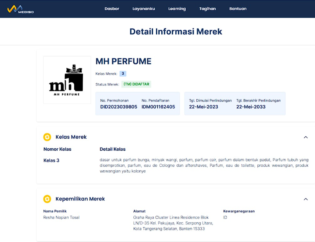Click the Nama Pemilik label
Image resolution: width=315 pixels, height=242 pixels.
55,211
